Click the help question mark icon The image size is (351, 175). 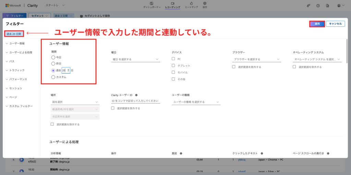(318, 5)
